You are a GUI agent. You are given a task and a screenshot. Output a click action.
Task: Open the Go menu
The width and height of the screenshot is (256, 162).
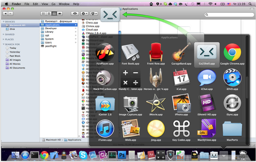(x=53, y=4)
